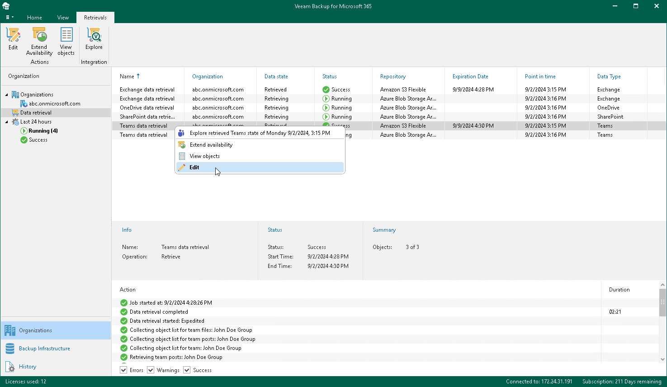Select the first Exchange data retrieval row
The image size is (667, 387).
[388, 90]
